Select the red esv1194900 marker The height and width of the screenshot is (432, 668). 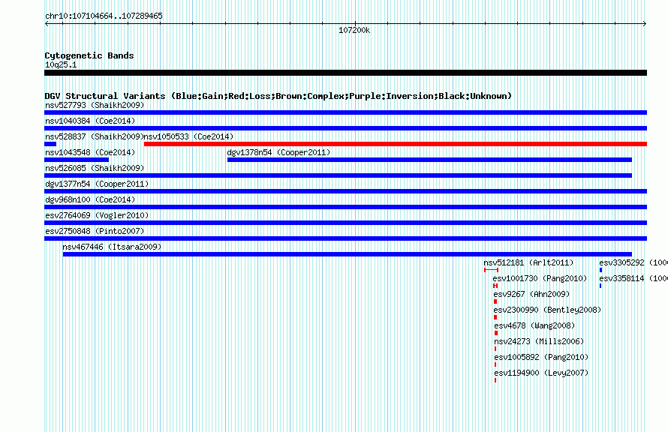click(x=495, y=380)
